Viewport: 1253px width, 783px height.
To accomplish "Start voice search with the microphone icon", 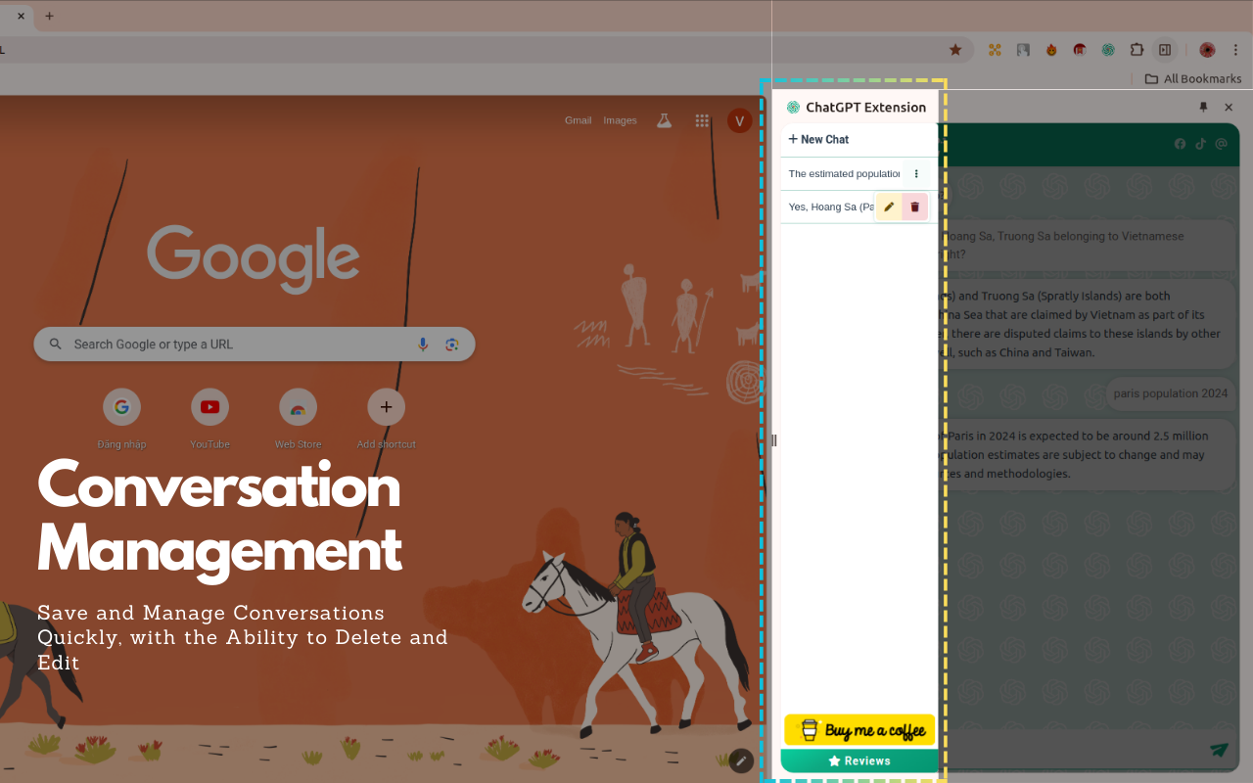I will tap(423, 345).
